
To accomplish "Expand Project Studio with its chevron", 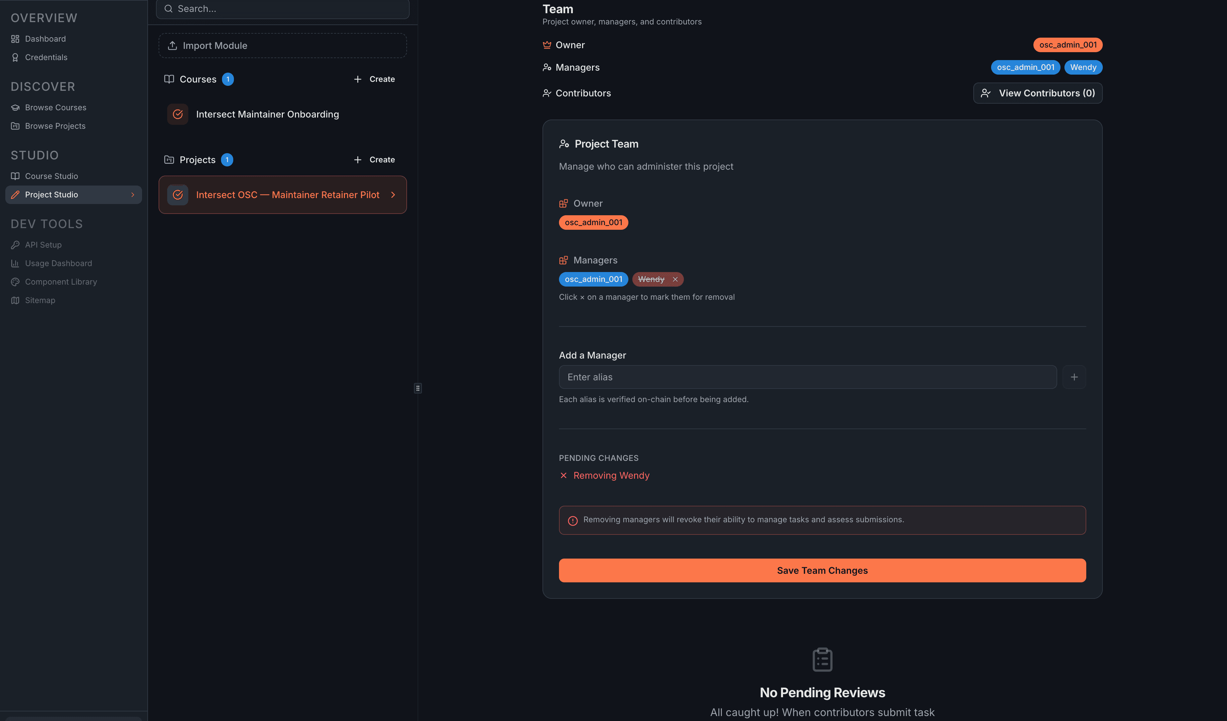I will 133,194.
